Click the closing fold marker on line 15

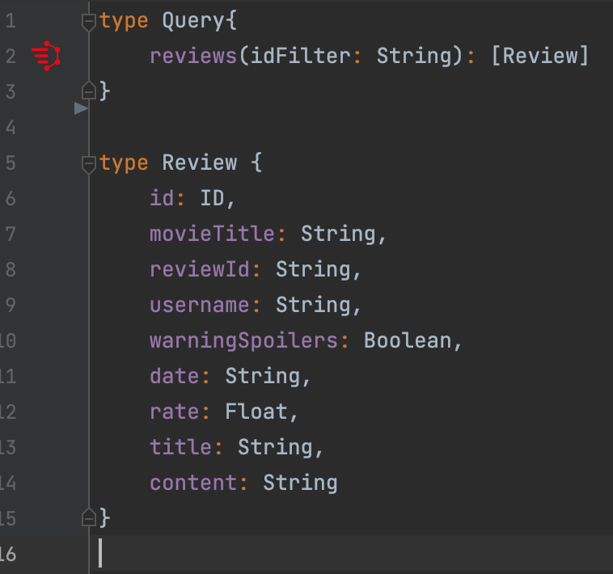(x=89, y=517)
